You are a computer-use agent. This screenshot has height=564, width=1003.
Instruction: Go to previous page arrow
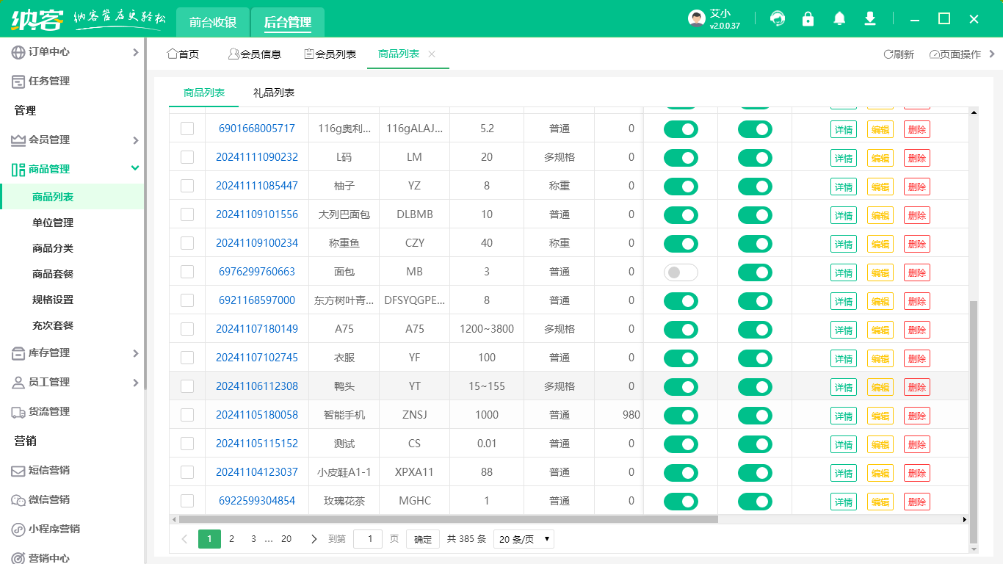click(x=184, y=539)
